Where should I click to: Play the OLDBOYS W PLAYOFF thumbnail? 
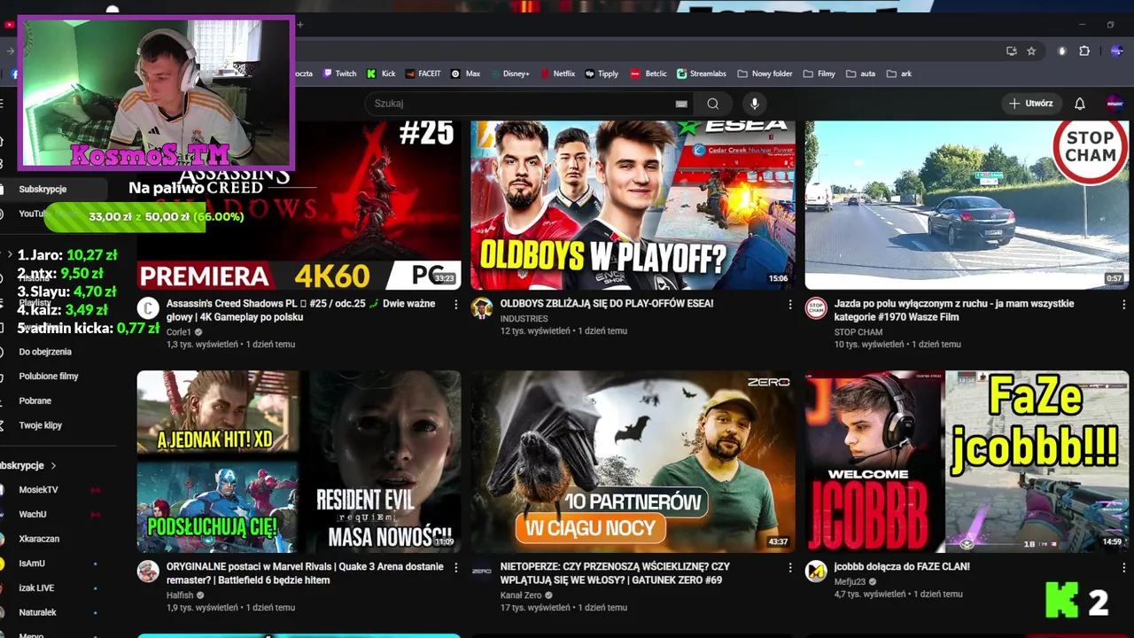633,205
